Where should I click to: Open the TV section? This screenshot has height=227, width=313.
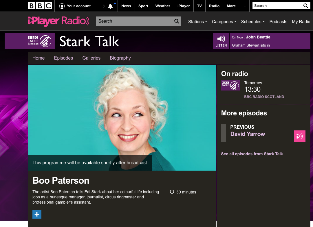(x=199, y=6)
